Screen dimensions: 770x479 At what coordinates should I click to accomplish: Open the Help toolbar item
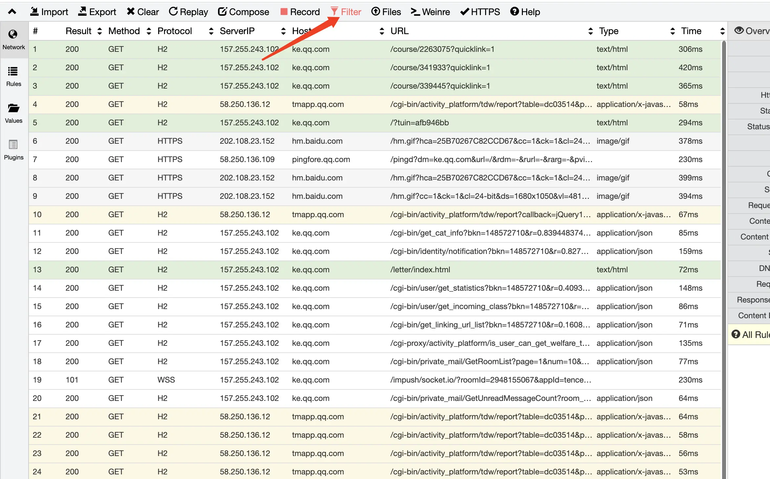[x=525, y=12]
